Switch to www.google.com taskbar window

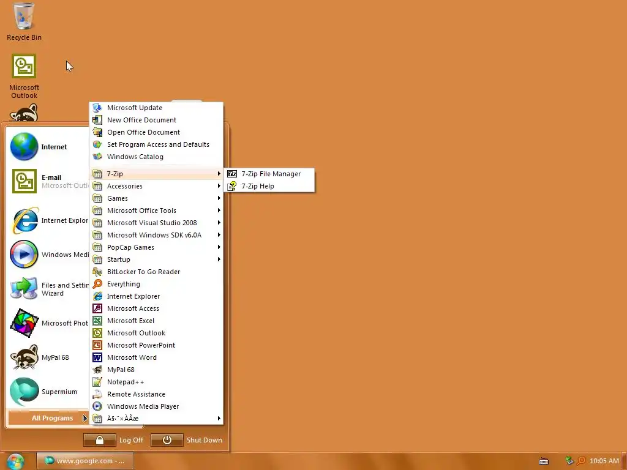[x=84, y=461]
